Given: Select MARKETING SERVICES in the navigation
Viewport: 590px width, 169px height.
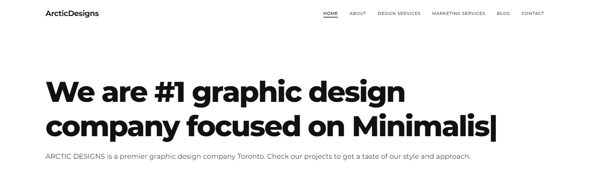Looking at the screenshot, I should [458, 13].
